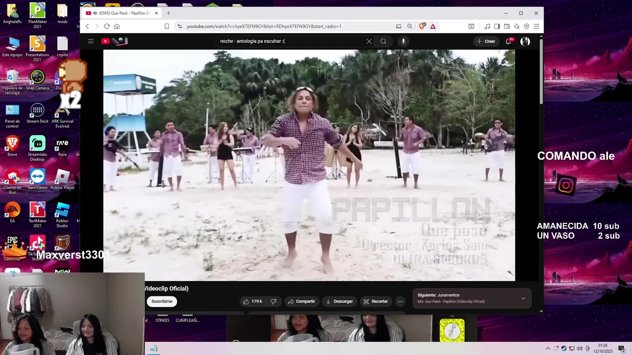The height and width of the screenshot is (355, 632).
Task: Bookmark this page with the bookmark icon
Action: [x=167, y=26]
